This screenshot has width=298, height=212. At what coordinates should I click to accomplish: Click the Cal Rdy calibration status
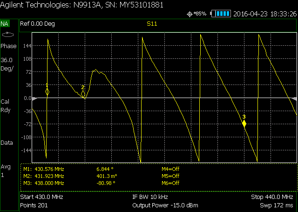coord(6,106)
